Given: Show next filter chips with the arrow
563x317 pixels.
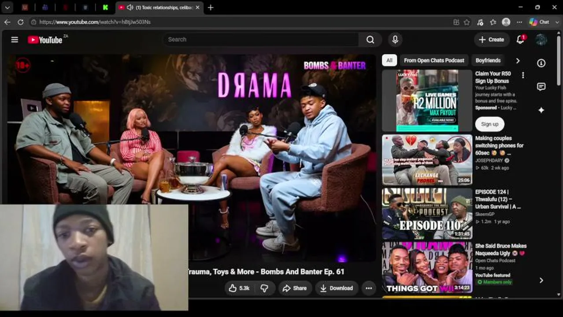Looking at the screenshot, I should pos(518,60).
